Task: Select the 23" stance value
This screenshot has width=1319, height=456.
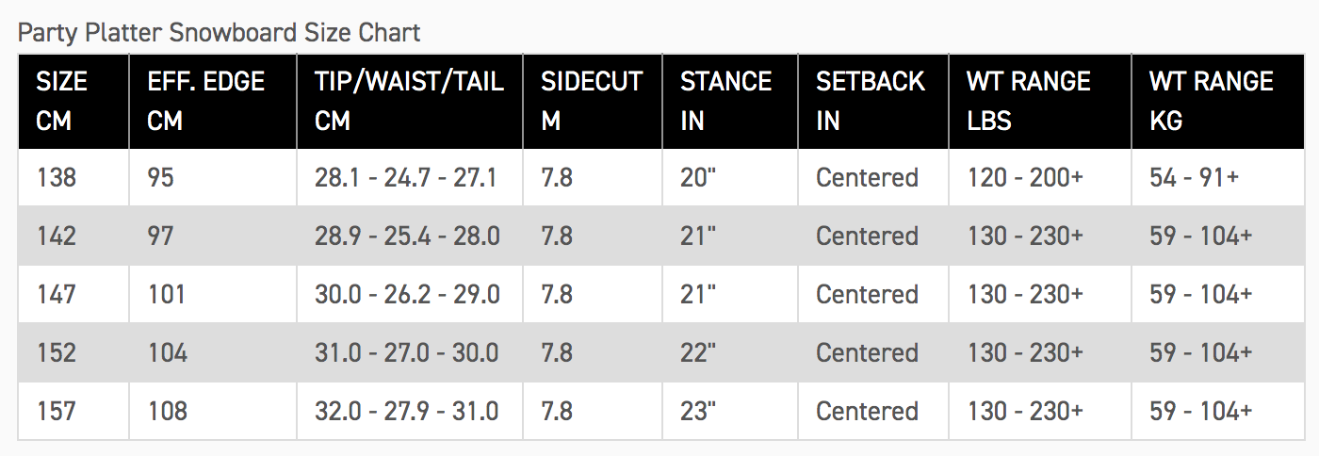Action: (698, 411)
